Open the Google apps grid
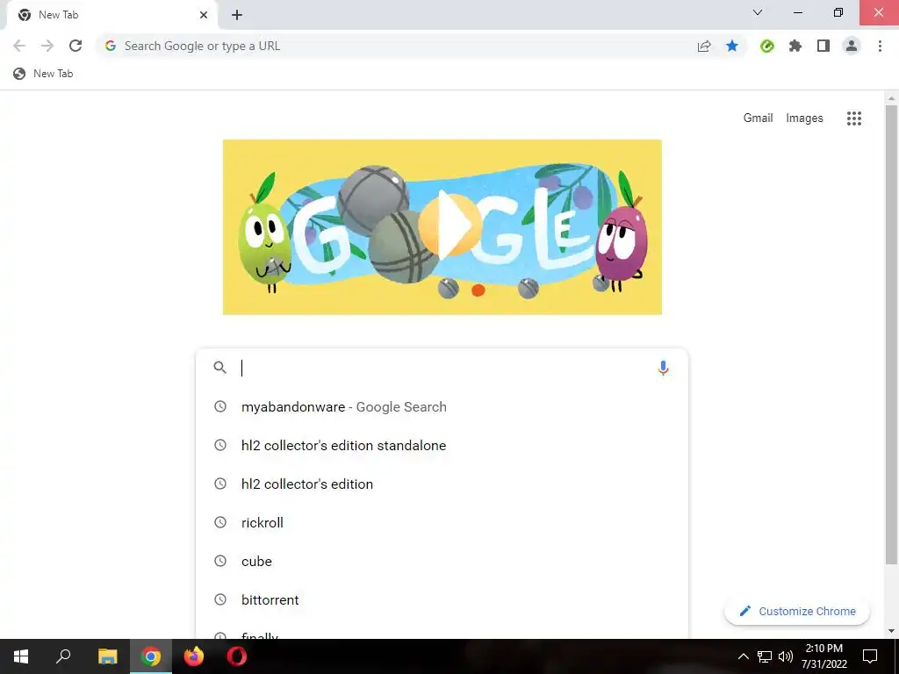The image size is (899, 674). (x=853, y=118)
